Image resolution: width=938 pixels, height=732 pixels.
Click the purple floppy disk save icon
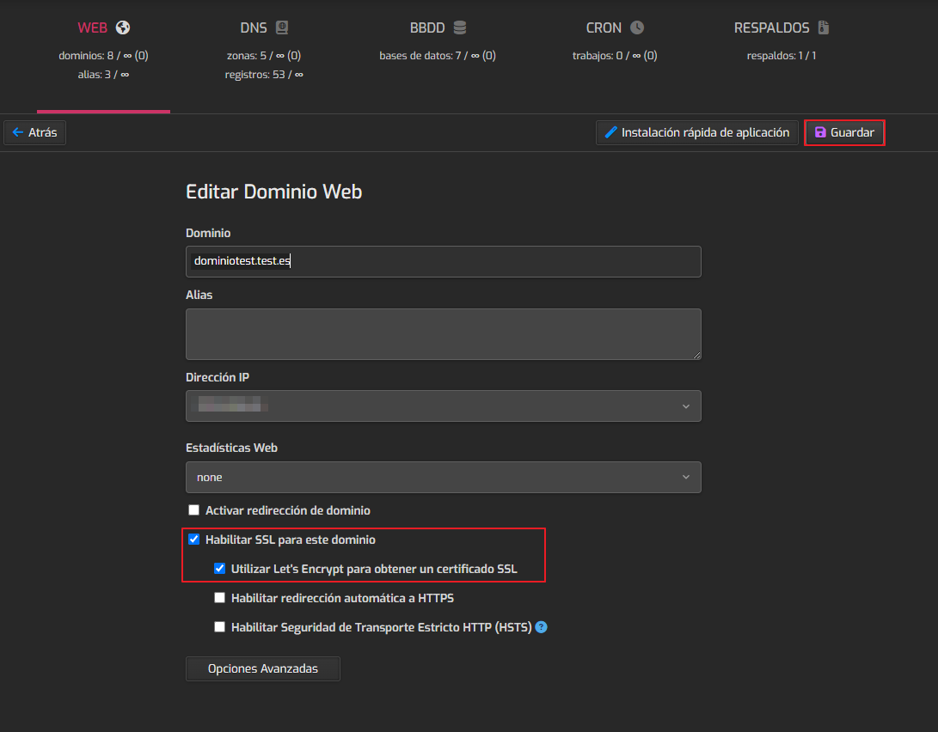pyautogui.click(x=820, y=132)
